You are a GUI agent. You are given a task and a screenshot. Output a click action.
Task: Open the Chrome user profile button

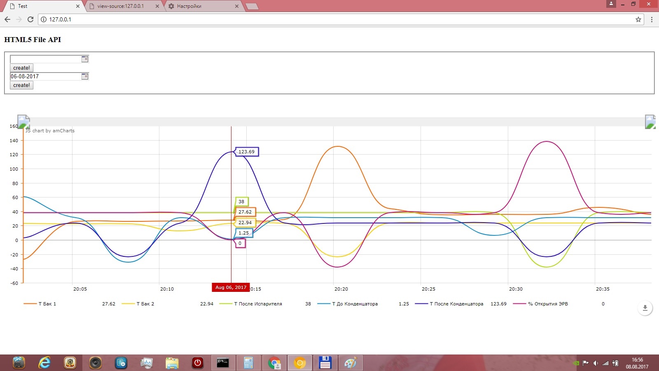(611, 4)
